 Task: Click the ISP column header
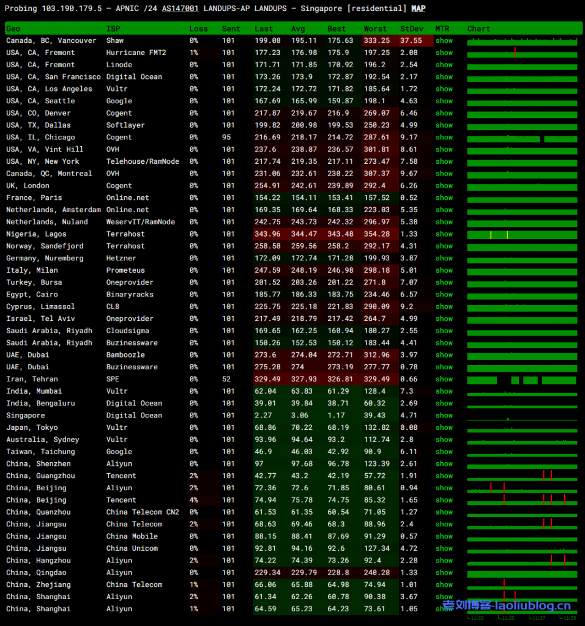click(113, 29)
